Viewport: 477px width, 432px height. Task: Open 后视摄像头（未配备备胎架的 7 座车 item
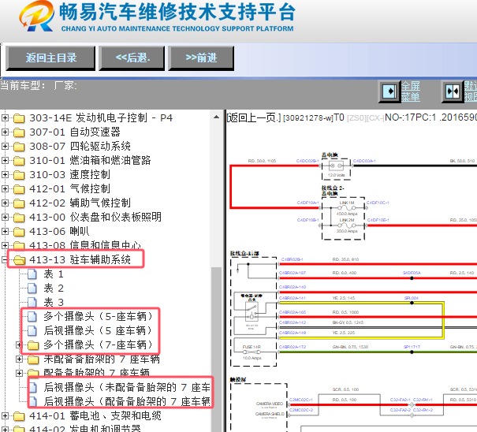click(x=127, y=387)
